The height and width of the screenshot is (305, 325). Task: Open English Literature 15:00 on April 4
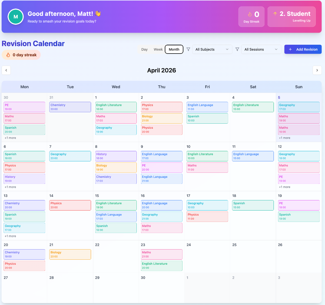point(253,107)
